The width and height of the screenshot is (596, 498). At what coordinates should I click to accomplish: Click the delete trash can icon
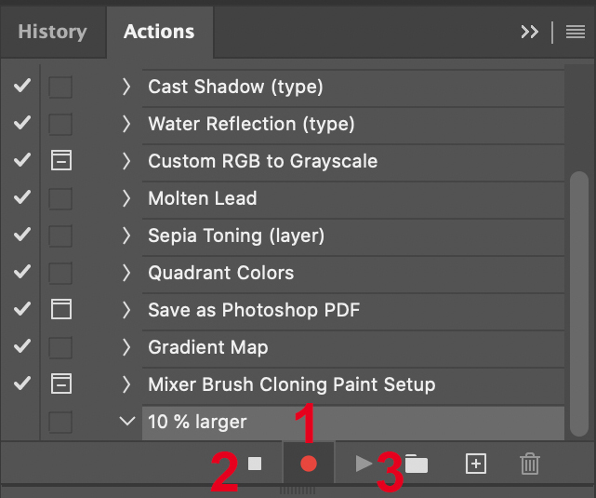tap(529, 464)
